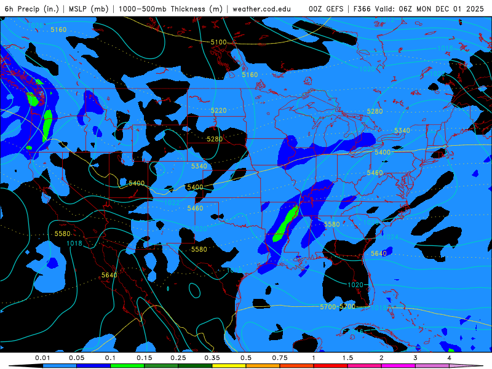
Task: Click the '0.5' legend value
Action: pyautogui.click(x=246, y=358)
